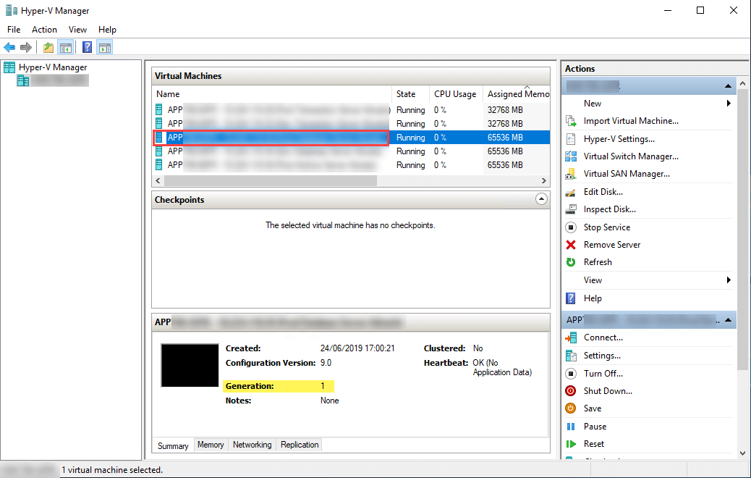Viewport: 751px width, 478px height.
Task: Click the Shut Down... action
Action: 608,391
